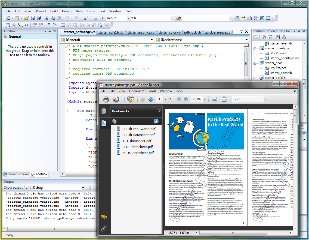Open the Pages thumbnail panel icon

click(x=104, y=111)
